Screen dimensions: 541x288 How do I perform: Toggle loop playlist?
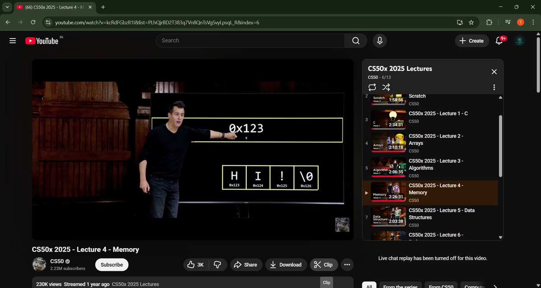[x=372, y=87]
